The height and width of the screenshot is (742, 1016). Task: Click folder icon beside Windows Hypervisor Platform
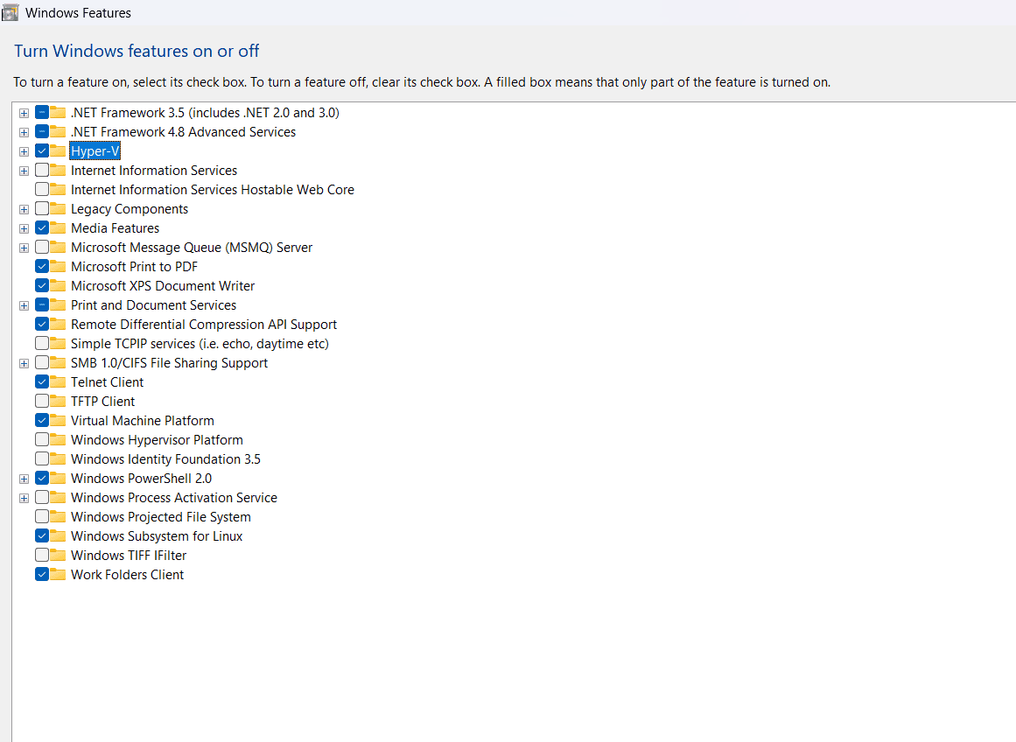pos(59,440)
